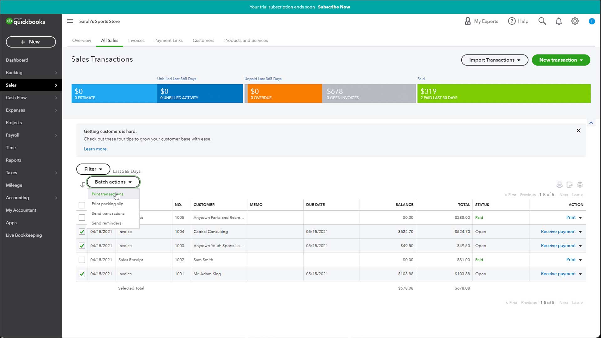Click the My Experts people icon

pos(468,21)
